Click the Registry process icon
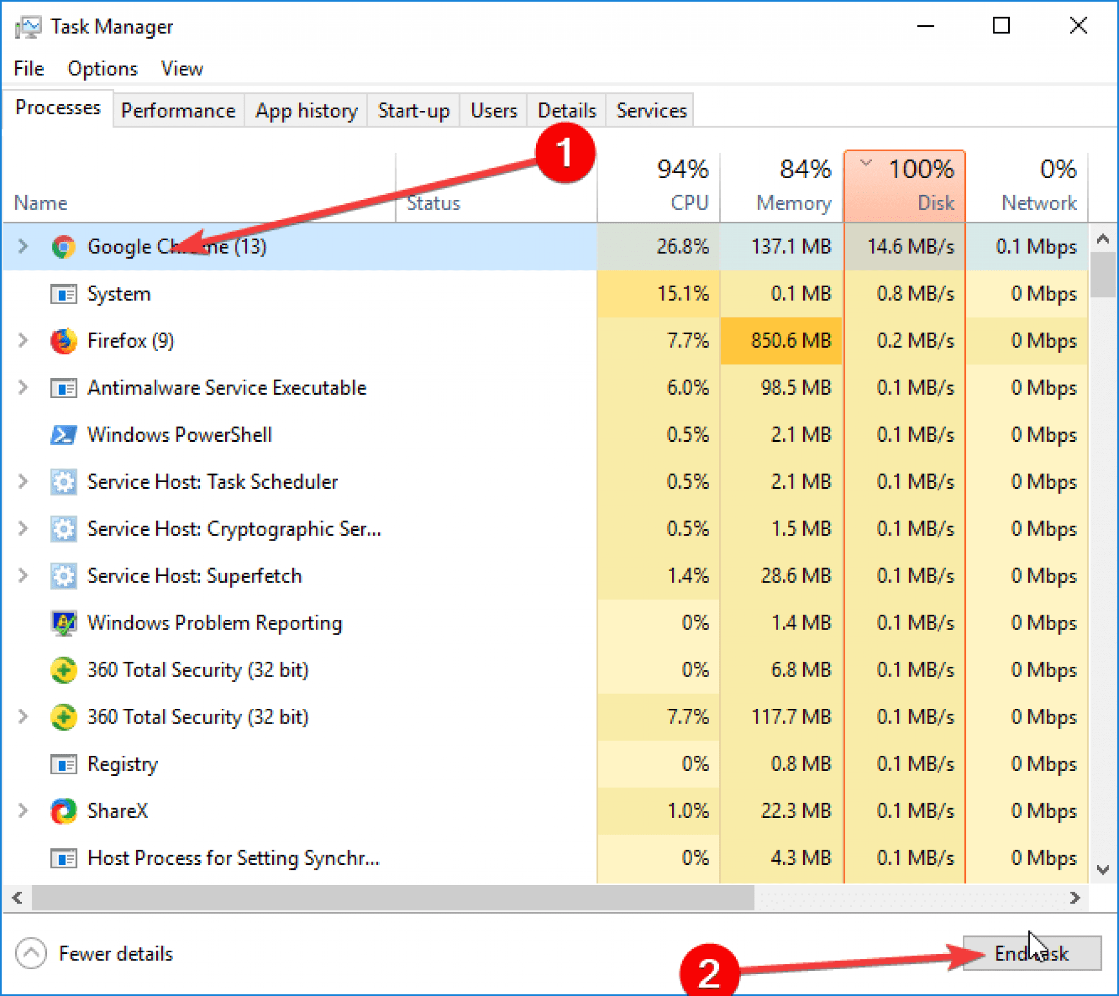Screen dimensions: 1119x996 pos(63,764)
